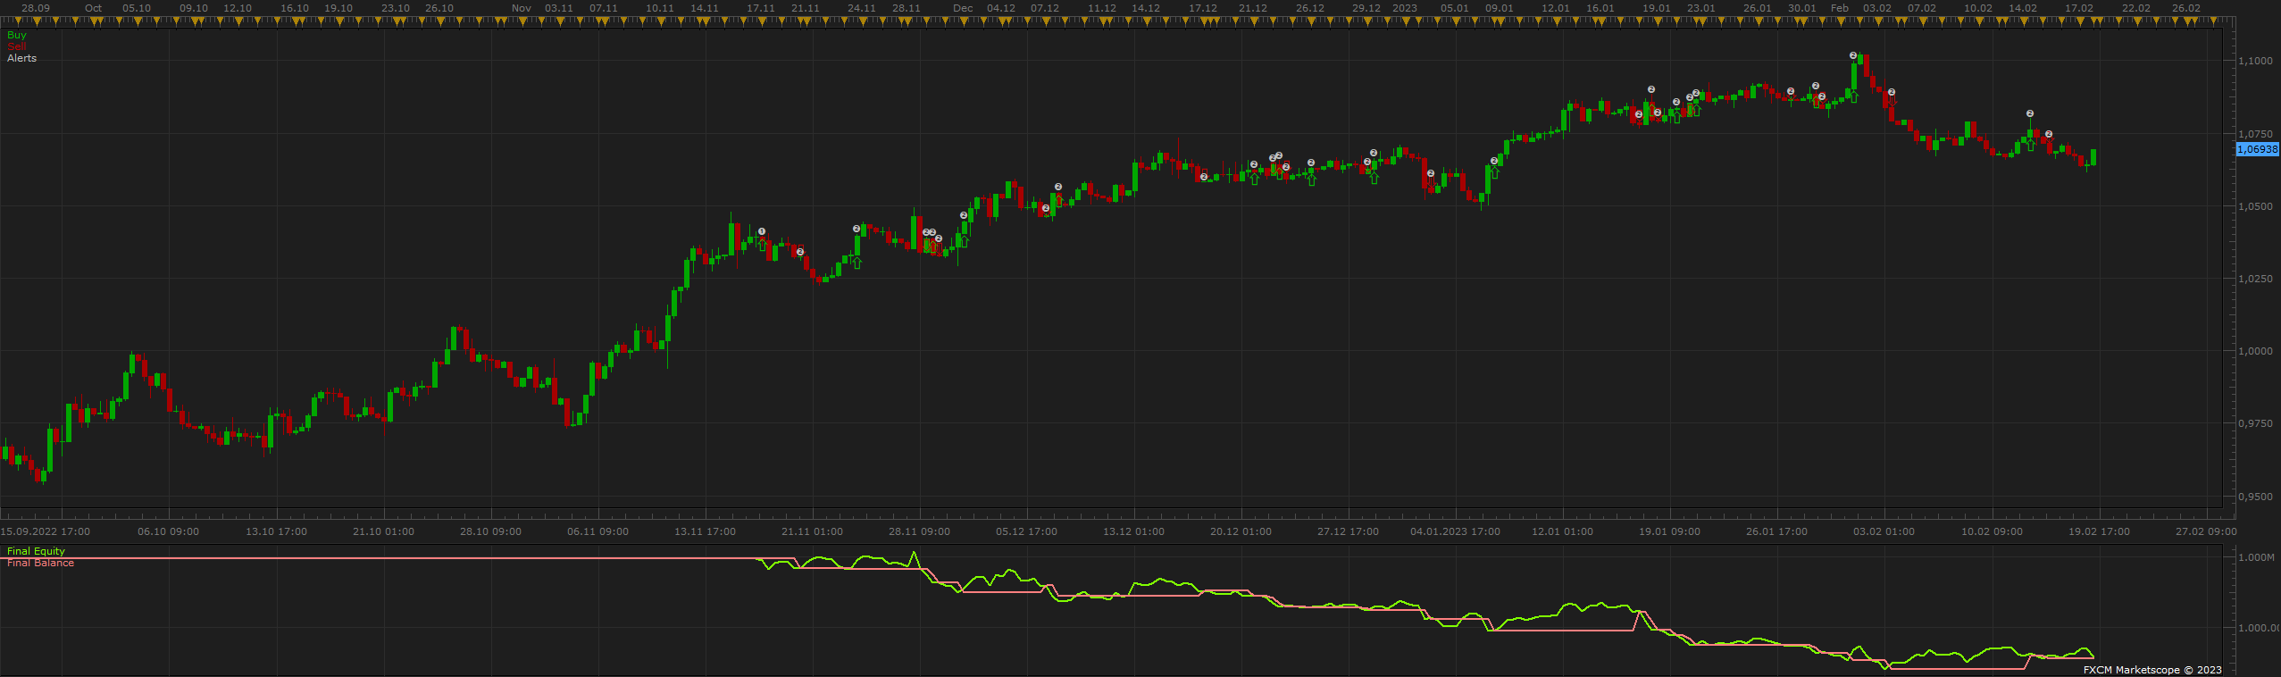Click the 06.11 09:00 time label
2281x677 pixels.
point(597,531)
